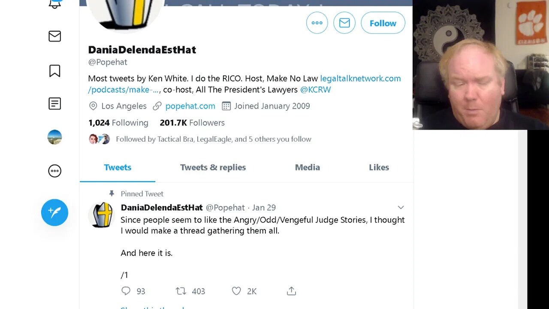
Task: Open the More circle menu in sidebar
Action: coord(54,171)
